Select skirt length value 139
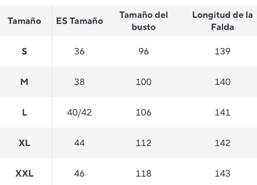This screenshot has height=185, width=257. pyautogui.click(x=222, y=51)
